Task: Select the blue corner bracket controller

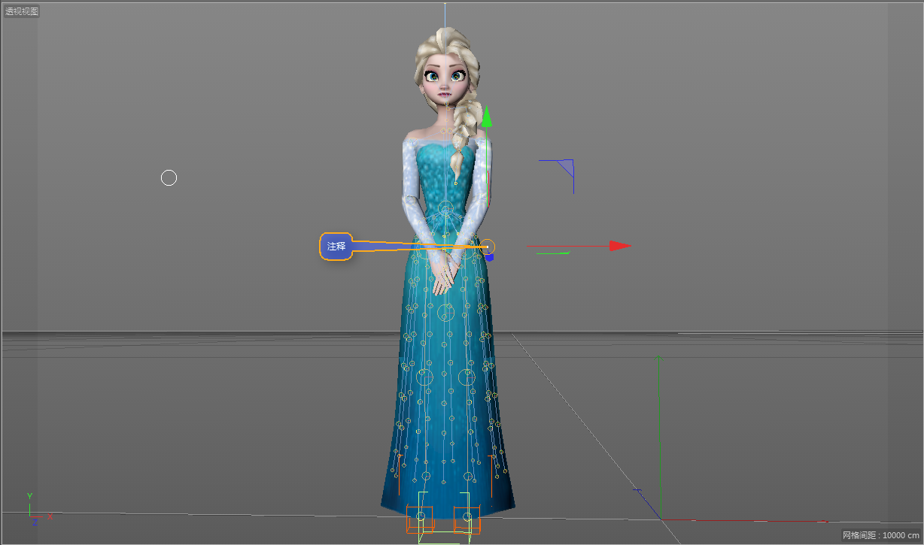Action: tap(557, 176)
